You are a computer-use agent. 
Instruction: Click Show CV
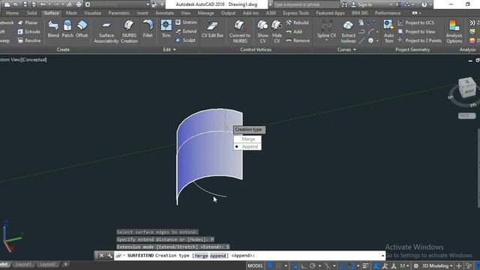[262, 31]
